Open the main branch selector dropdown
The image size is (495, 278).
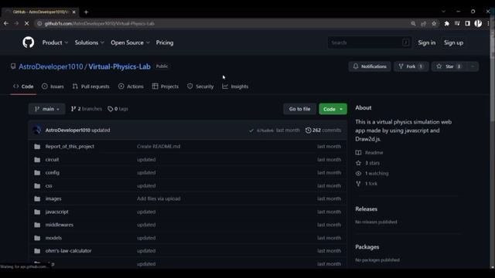(x=46, y=109)
